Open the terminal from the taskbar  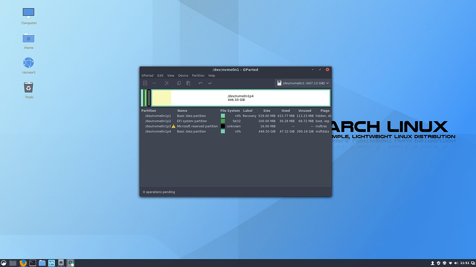click(x=33, y=263)
